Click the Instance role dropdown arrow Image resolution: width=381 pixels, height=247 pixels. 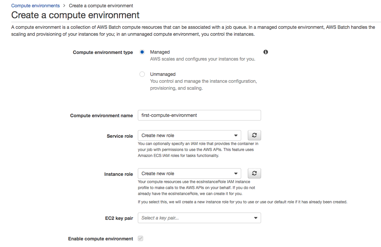(236, 173)
